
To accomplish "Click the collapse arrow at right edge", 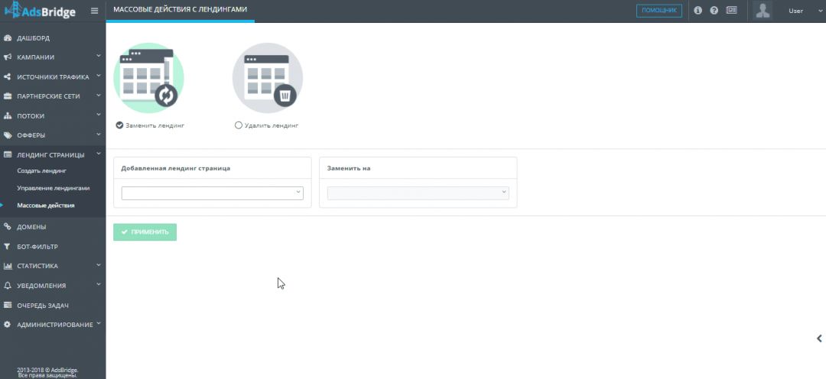I will 819,339.
